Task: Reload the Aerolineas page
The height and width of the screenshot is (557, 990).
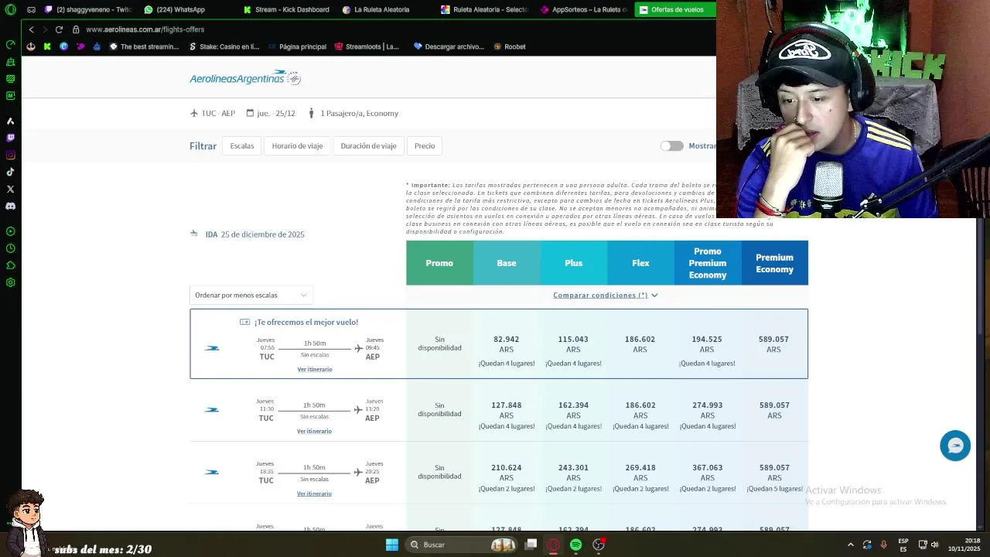Action: coord(59,29)
